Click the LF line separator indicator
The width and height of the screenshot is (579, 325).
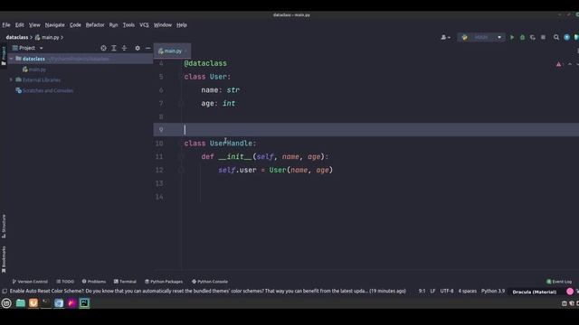pyautogui.click(x=432, y=291)
